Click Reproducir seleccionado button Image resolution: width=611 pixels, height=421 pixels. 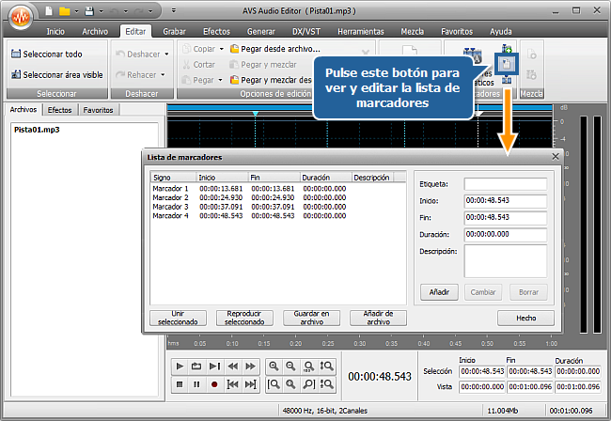click(x=244, y=318)
